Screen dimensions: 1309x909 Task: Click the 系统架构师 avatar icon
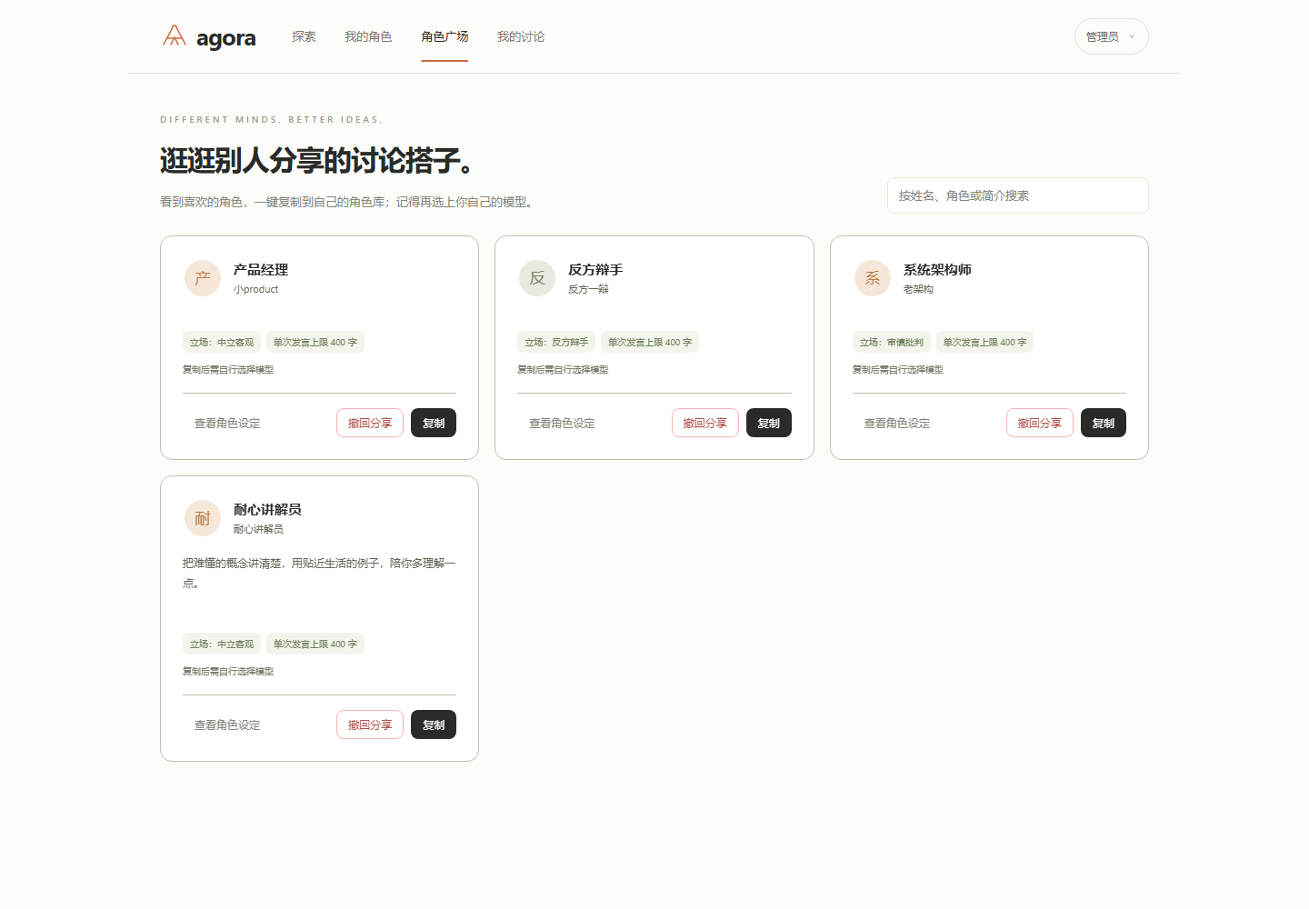[x=873, y=278]
